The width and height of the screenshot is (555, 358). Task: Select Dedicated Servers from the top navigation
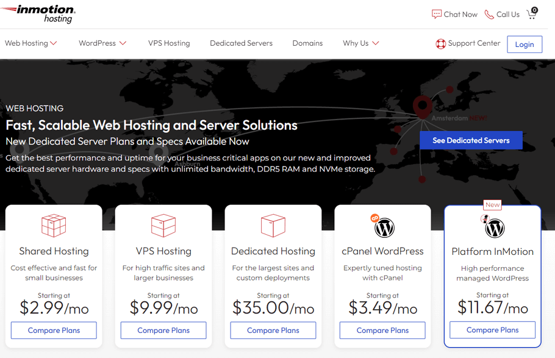[241, 43]
